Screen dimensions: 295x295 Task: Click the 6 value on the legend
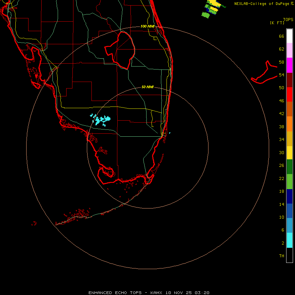point(283,230)
